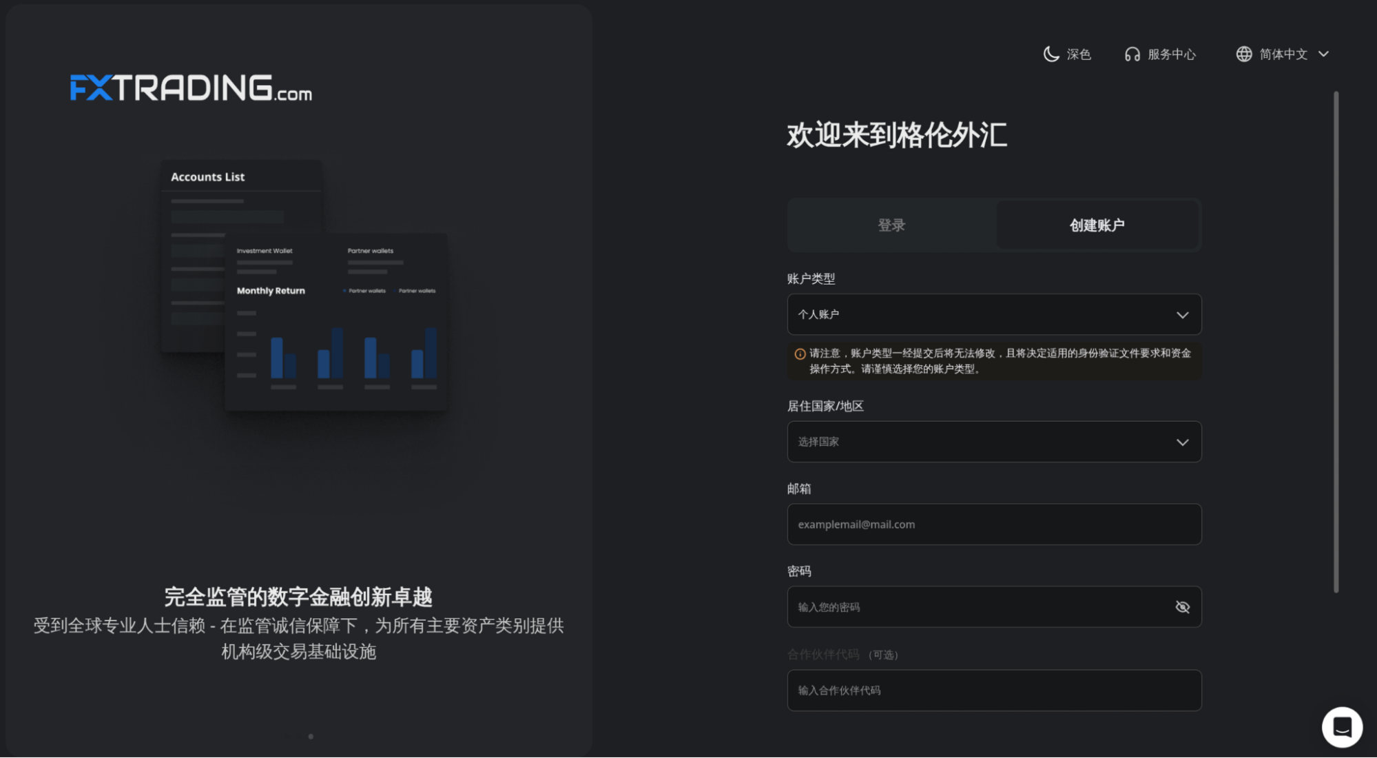Click the Monthly Return chart card

coord(335,322)
